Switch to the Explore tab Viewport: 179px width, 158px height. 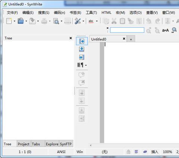pyautogui.click(x=52, y=144)
